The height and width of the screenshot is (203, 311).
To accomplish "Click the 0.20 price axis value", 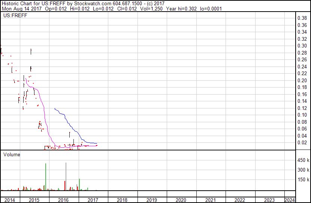I will (302, 80).
